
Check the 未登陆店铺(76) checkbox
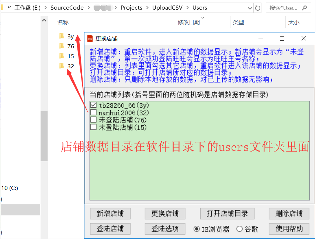click(x=94, y=119)
